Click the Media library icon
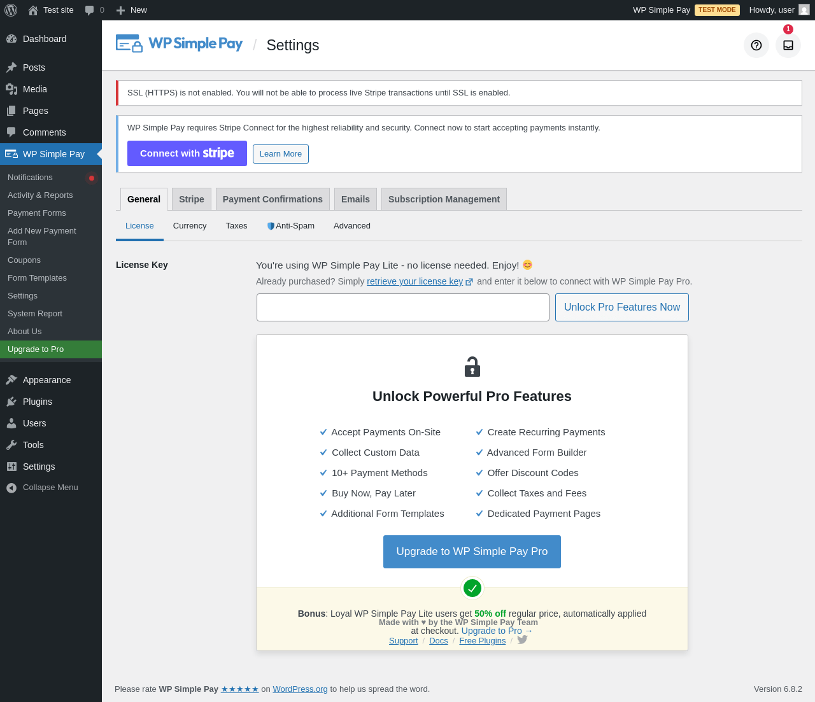The height and width of the screenshot is (702, 815). (x=11, y=89)
